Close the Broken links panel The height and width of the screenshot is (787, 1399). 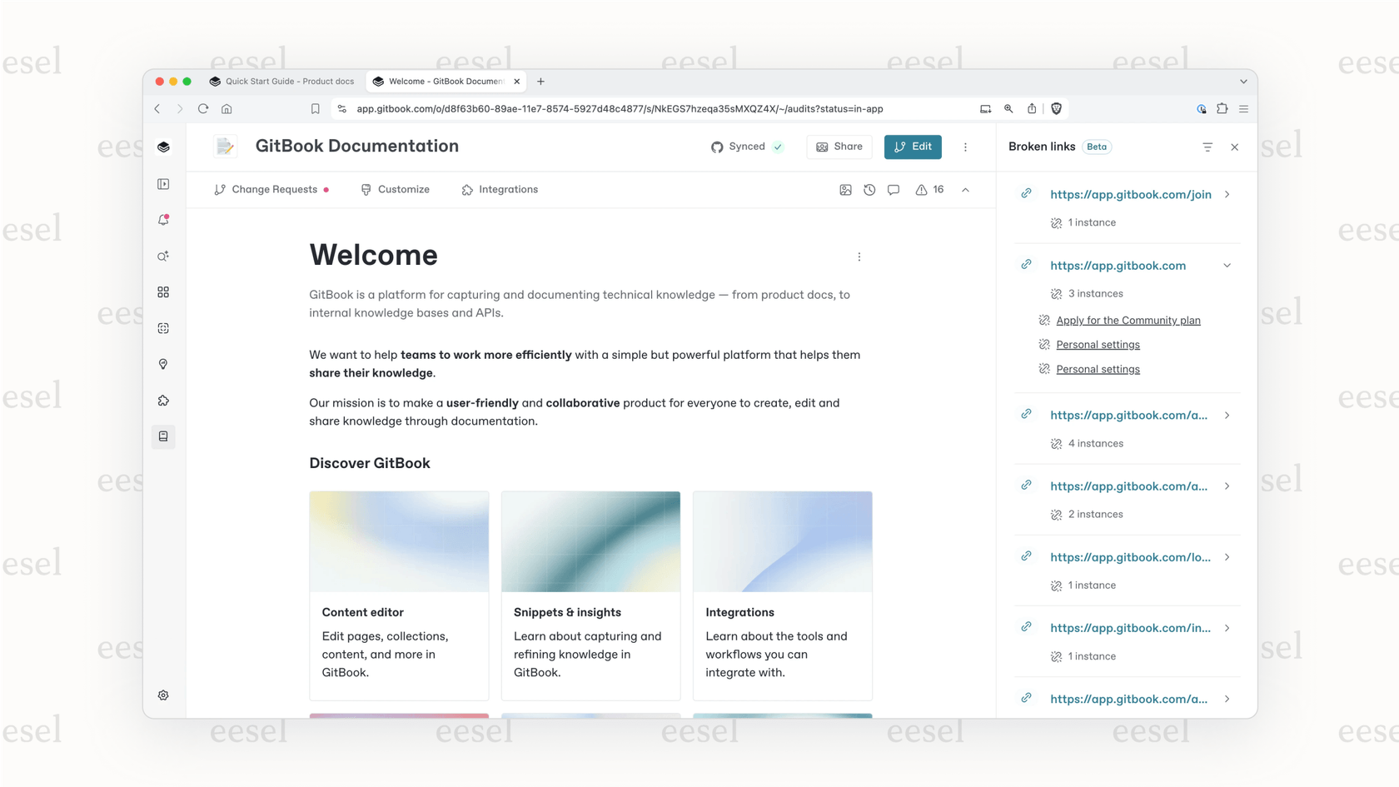point(1235,147)
